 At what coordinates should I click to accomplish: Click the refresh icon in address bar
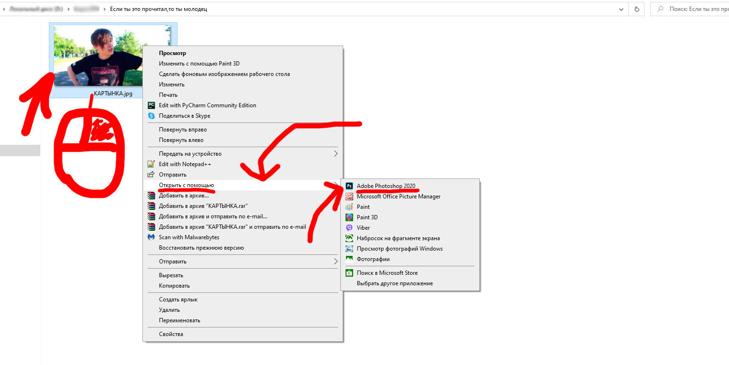(x=636, y=9)
